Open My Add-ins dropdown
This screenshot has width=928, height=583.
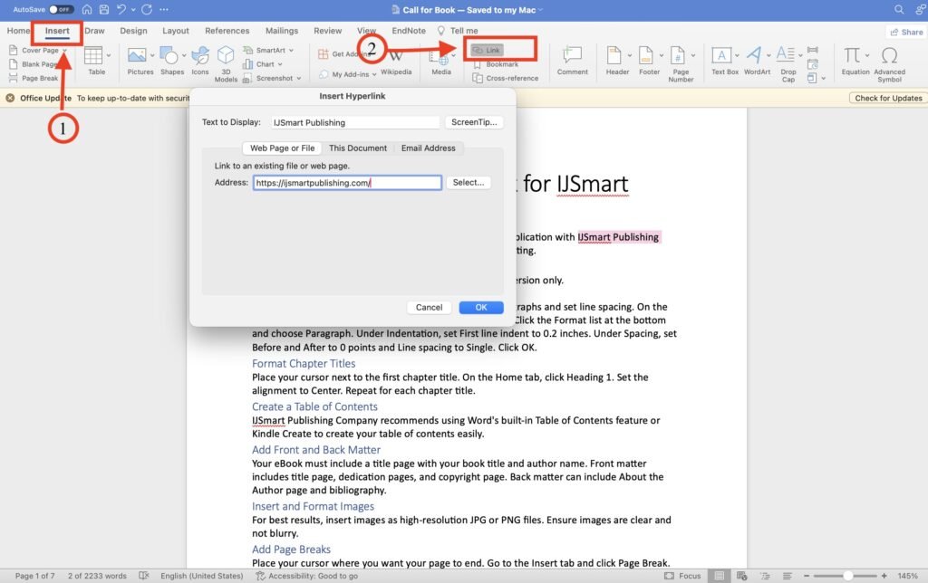click(x=348, y=74)
